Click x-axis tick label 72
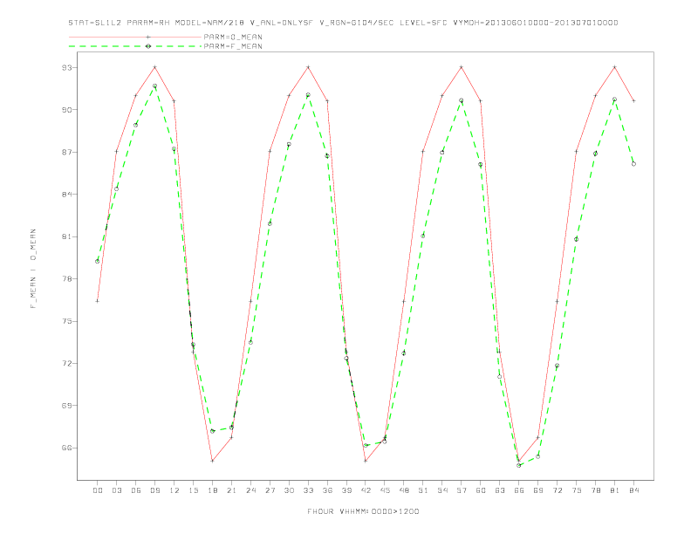691x534 pixels. coord(558,490)
